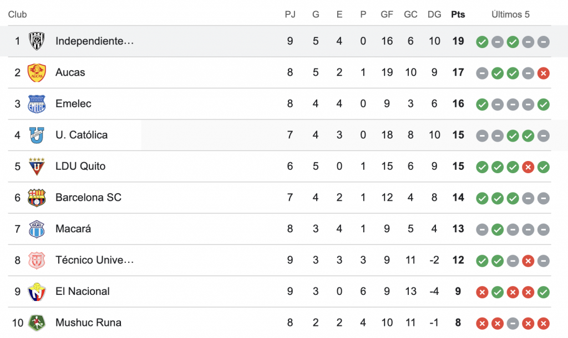Open the Emelec team link
Image resolution: width=568 pixels, height=338 pixels.
pyautogui.click(x=73, y=104)
